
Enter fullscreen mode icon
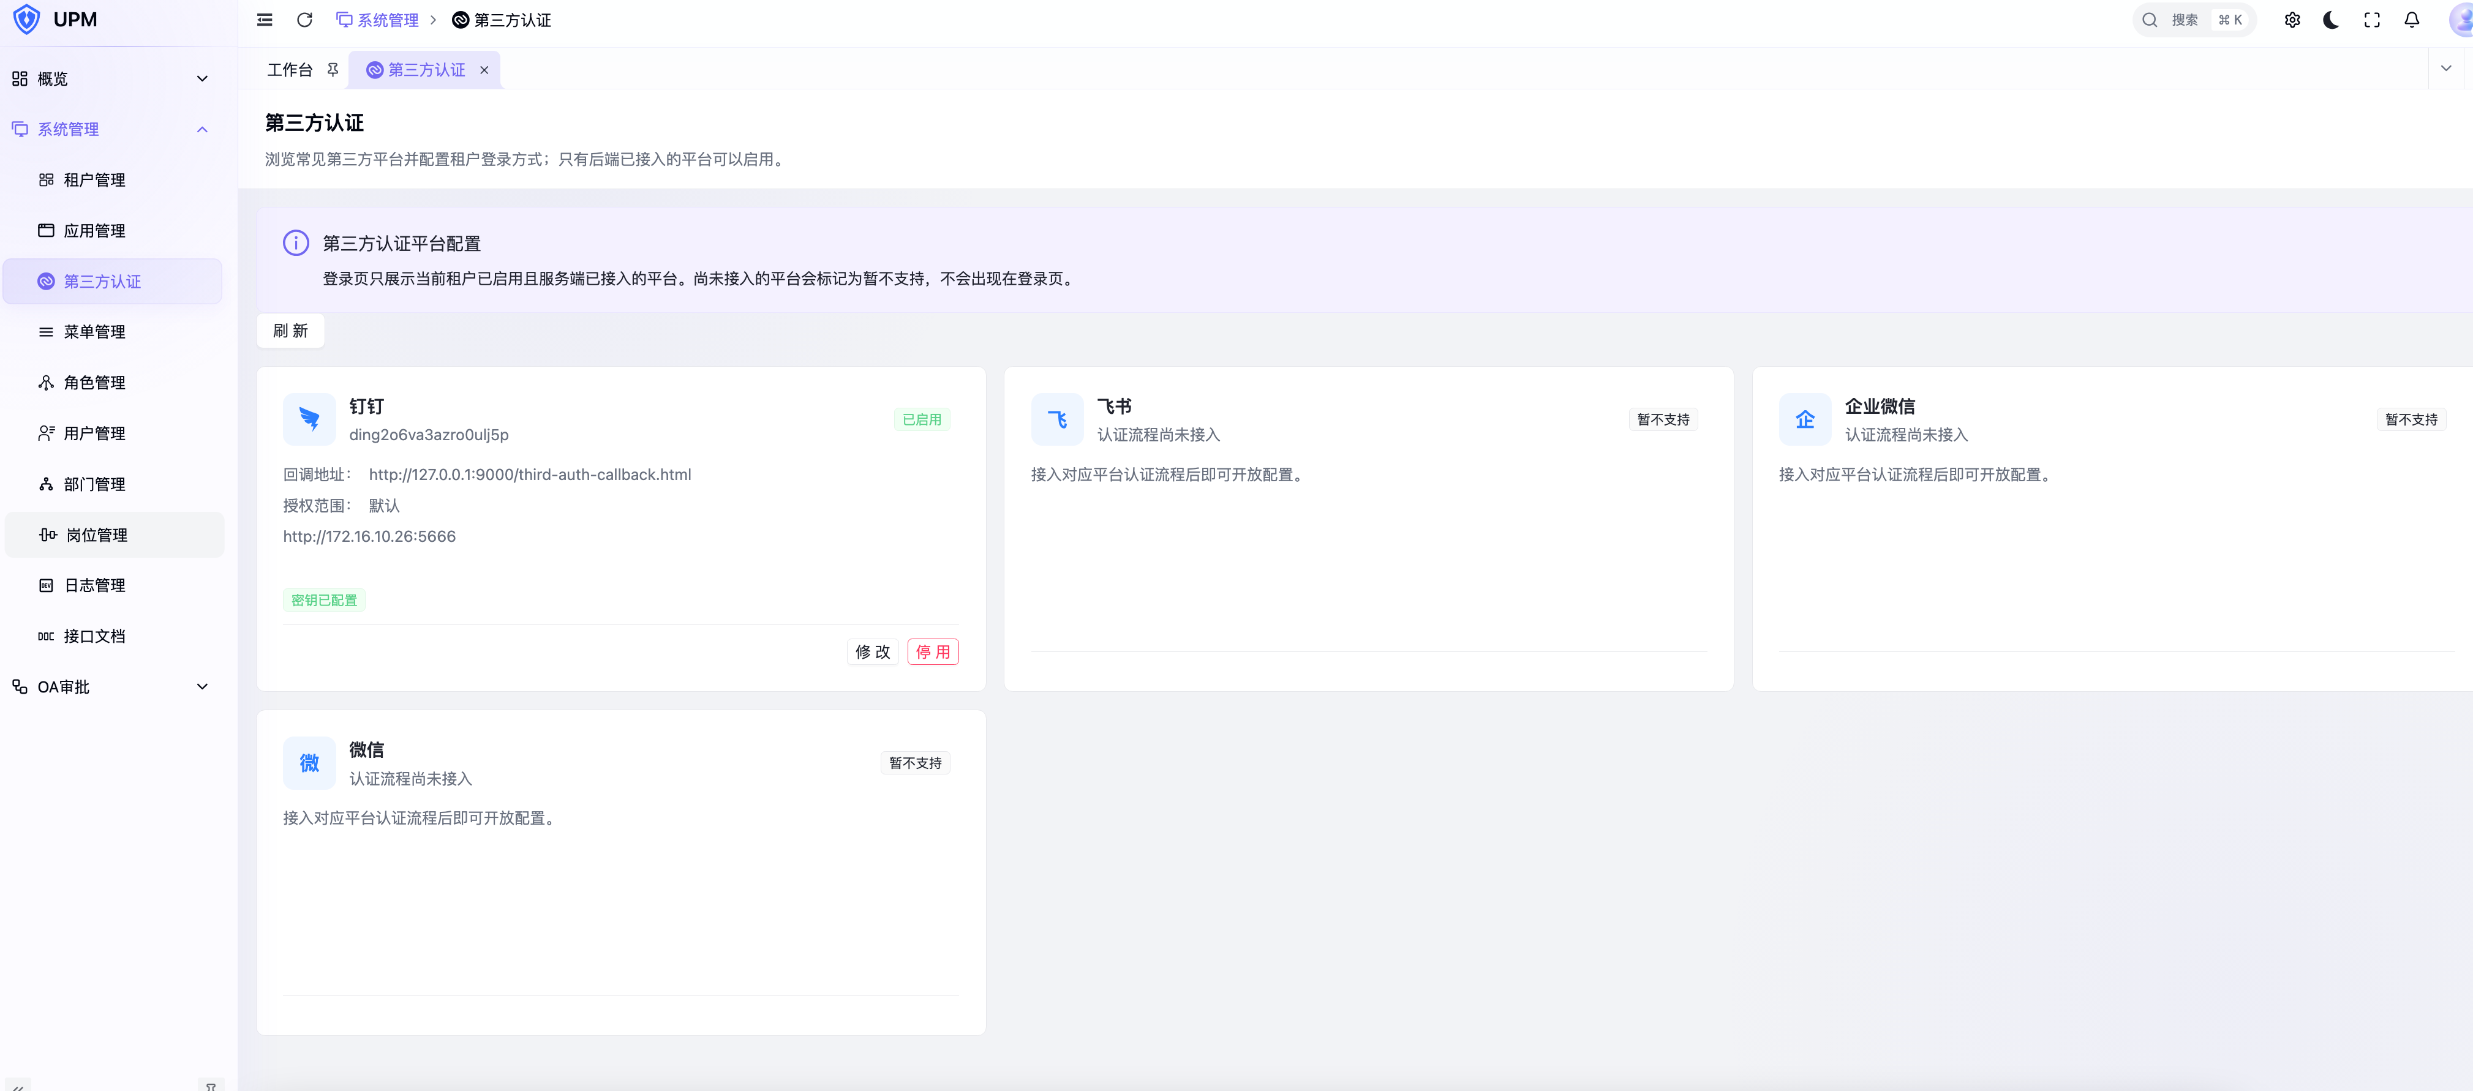coord(2371,20)
